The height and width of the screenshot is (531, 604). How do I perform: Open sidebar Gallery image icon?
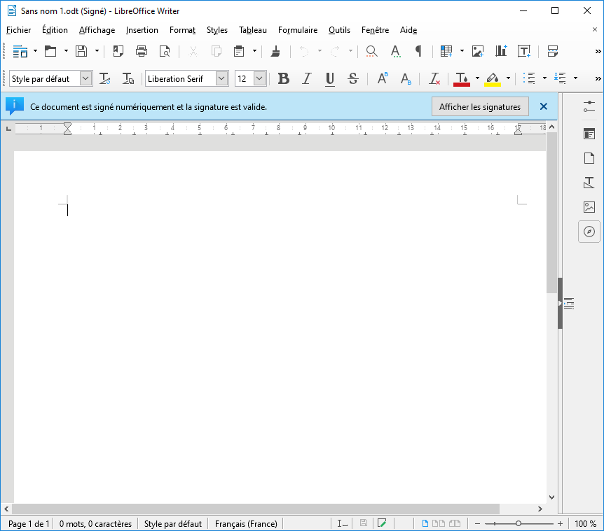point(589,207)
